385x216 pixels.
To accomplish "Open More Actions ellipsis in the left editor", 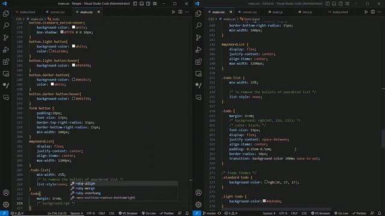I will click(x=187, y=12).
